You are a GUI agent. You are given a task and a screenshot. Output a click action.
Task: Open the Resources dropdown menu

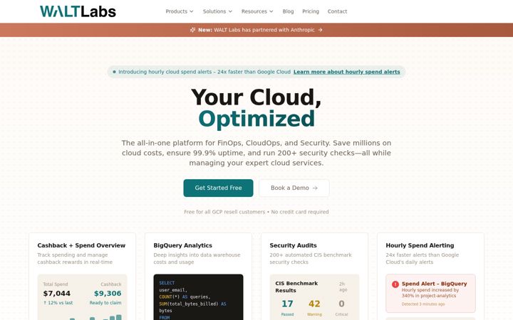(257, 11)
